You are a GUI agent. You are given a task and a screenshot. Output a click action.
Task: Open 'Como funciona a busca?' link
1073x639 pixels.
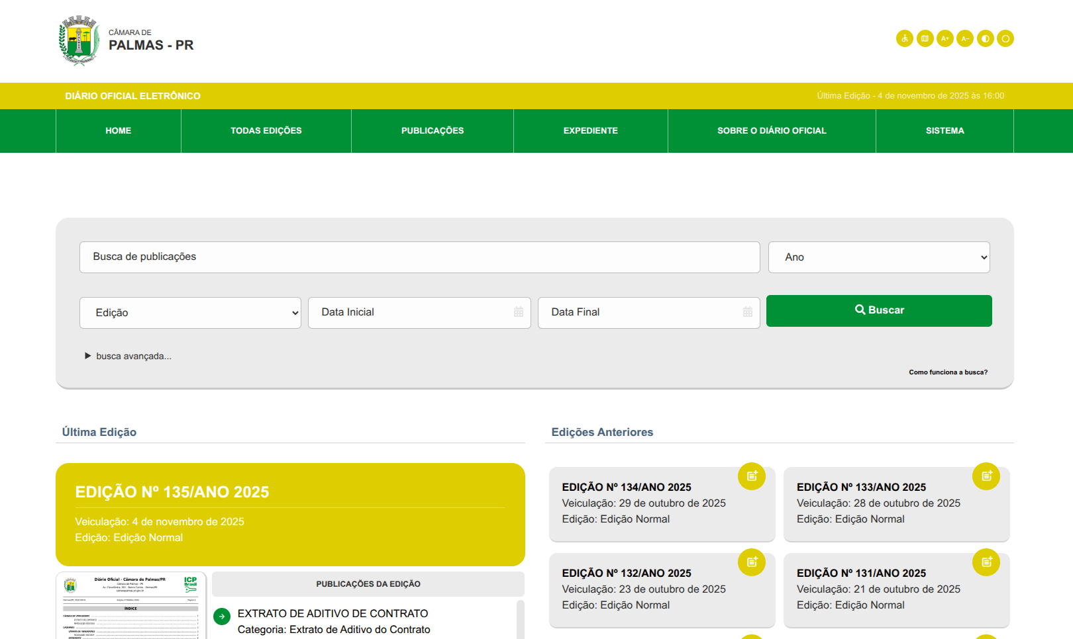click(948, 372)
